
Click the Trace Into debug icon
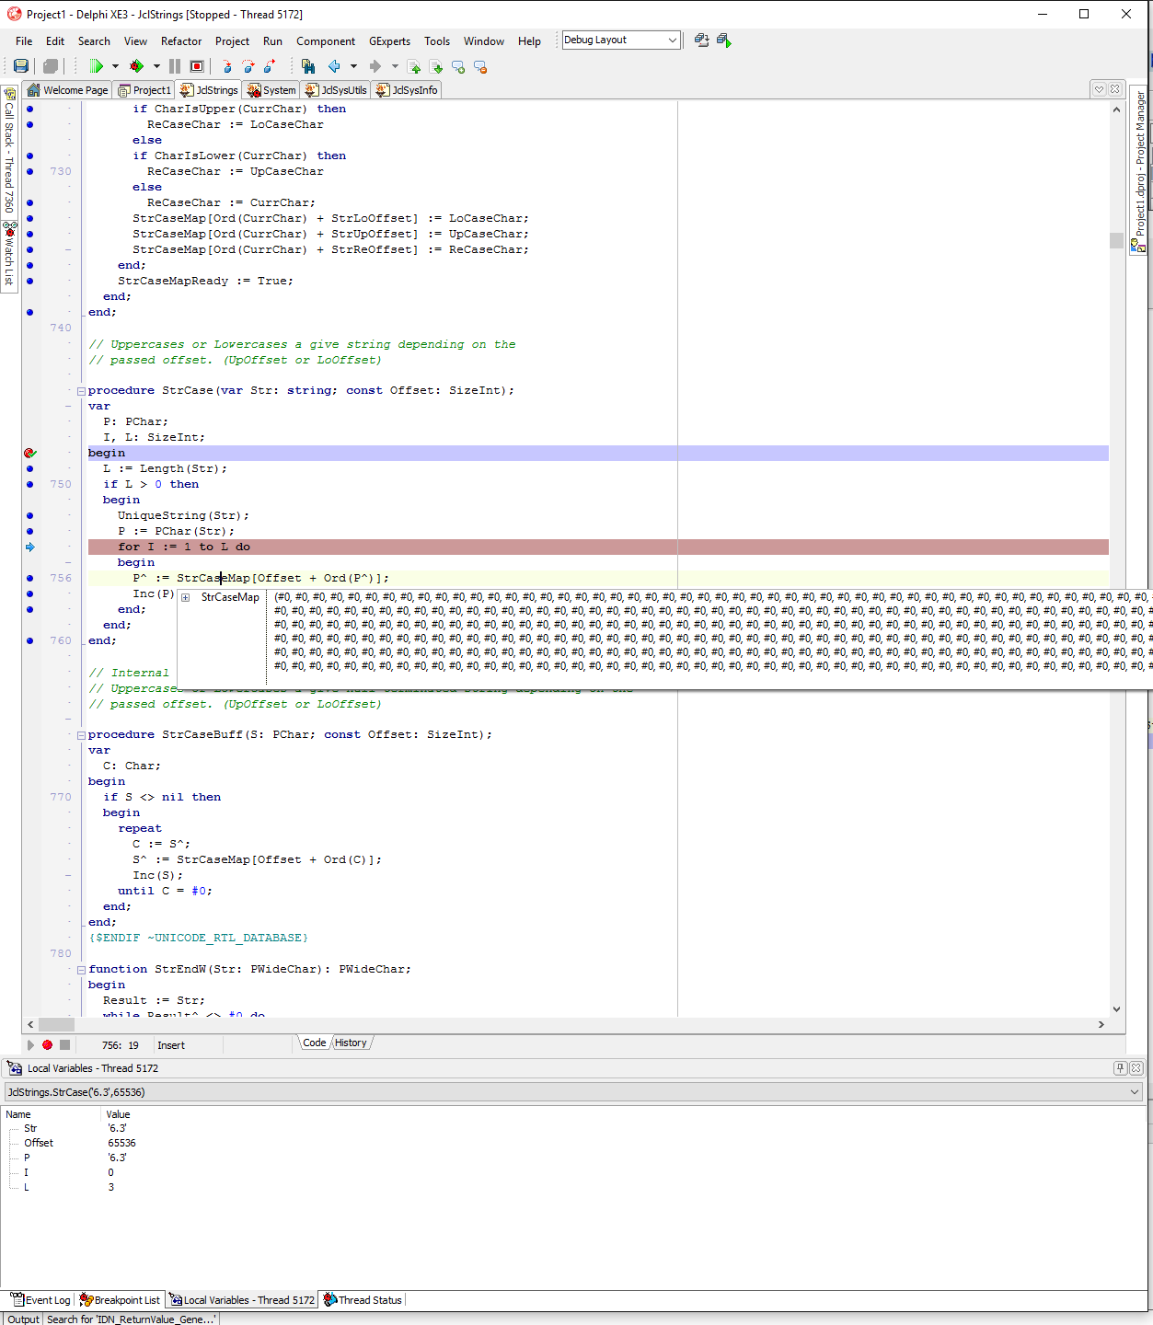226,66
